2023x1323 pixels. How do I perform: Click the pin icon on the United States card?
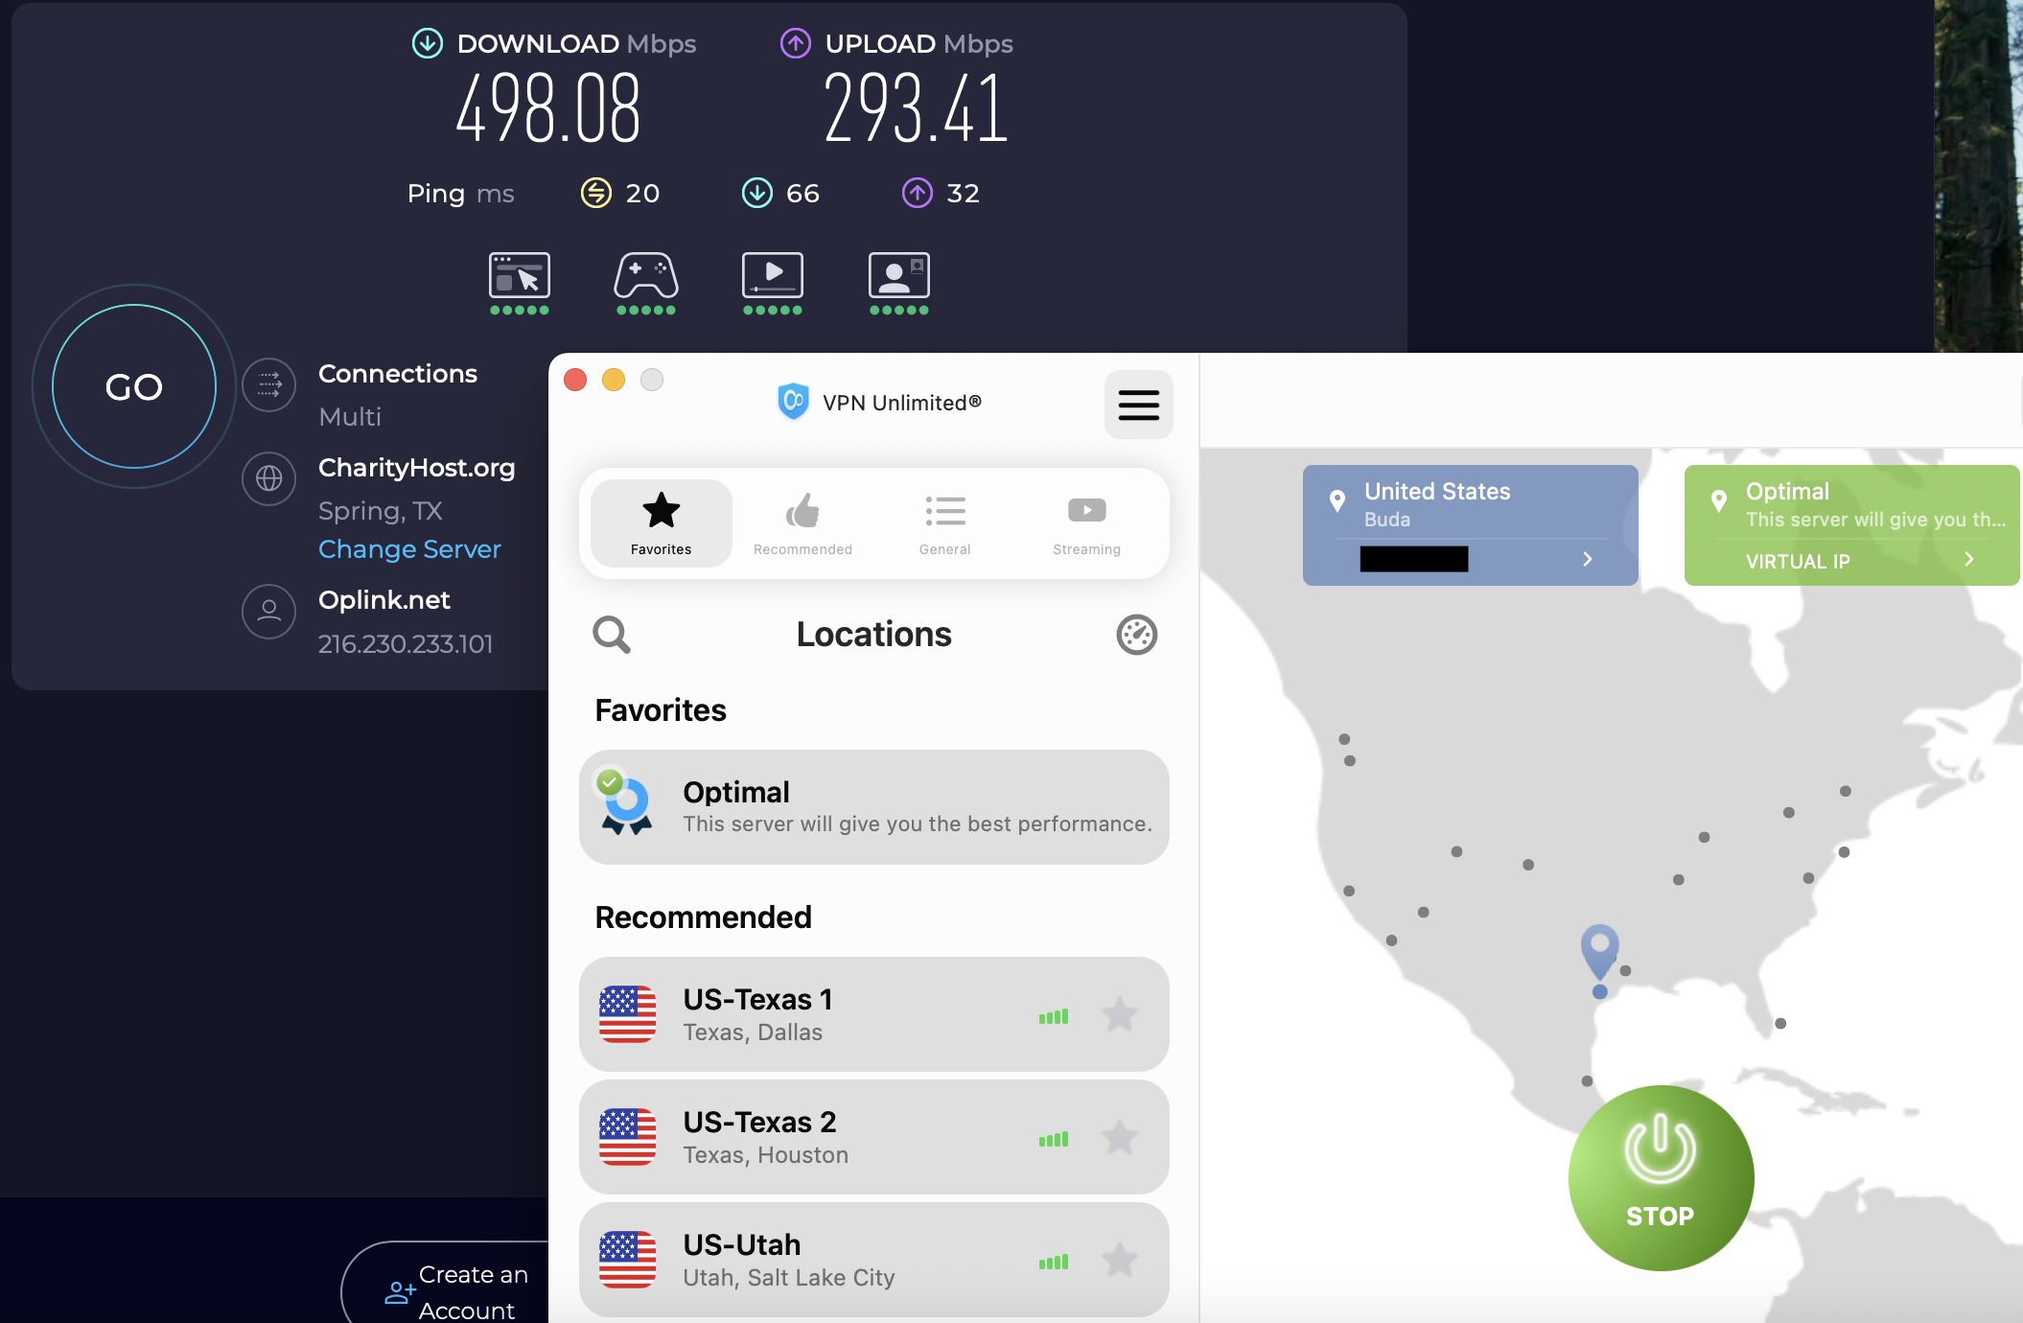(x=1337, y=500)
